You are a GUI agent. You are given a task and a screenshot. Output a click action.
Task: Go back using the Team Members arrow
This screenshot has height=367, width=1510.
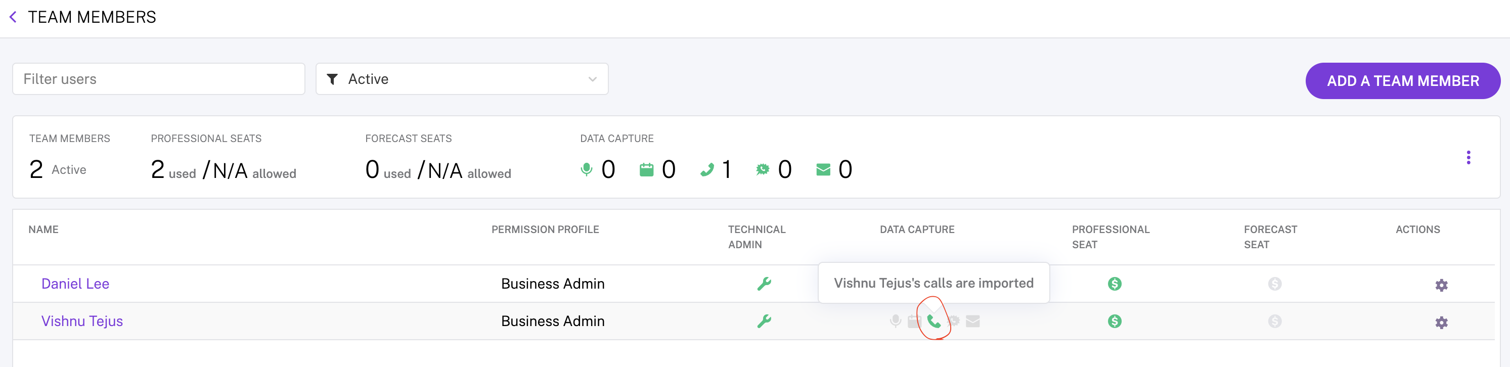pyautogui.click(x=13, y=17)
